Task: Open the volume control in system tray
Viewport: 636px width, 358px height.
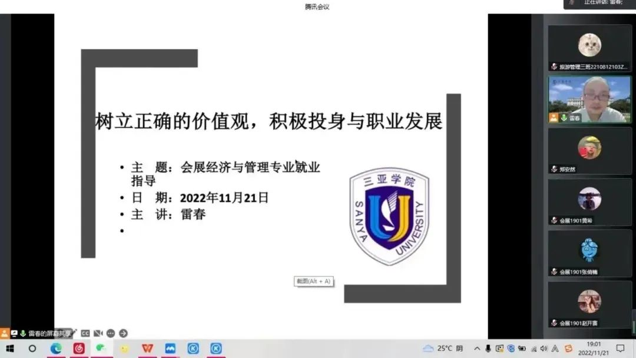Action: tap(544, 349)
